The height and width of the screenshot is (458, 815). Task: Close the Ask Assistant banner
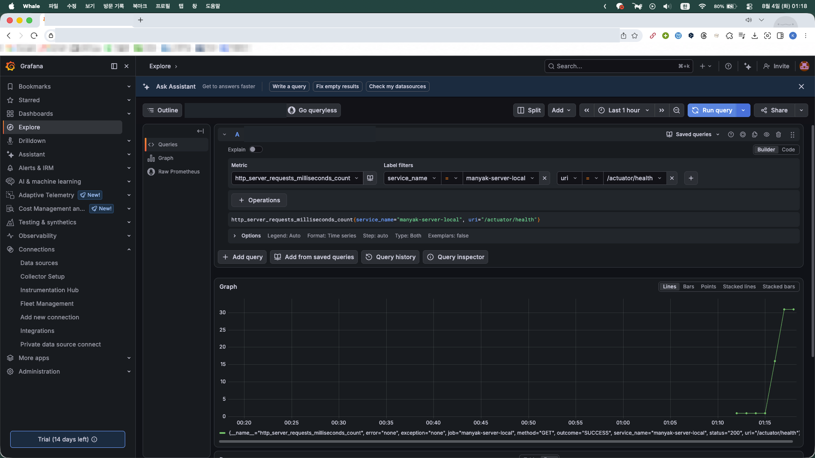(801, 87)
